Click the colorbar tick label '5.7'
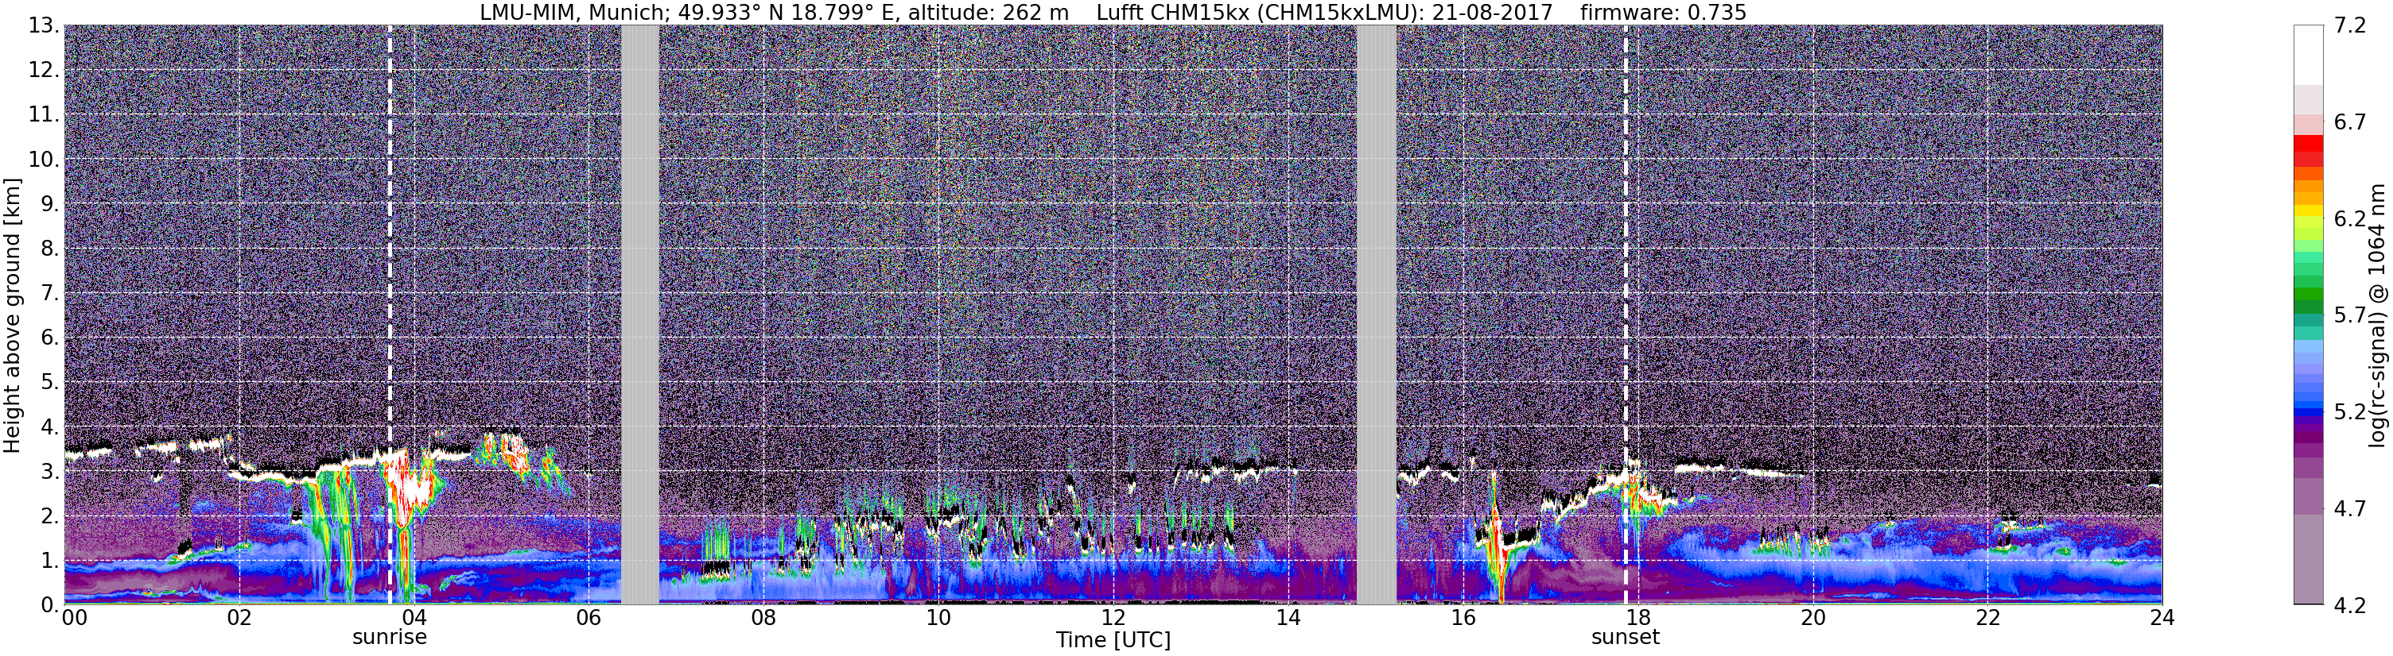Screen dimensions: 2393x656 pyautogui.click(x=2349, y=315)
